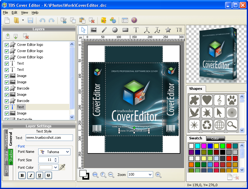Toggle Bold text formatting button
The height and width of the screenshot is (189, 248).
pos(22,175)
